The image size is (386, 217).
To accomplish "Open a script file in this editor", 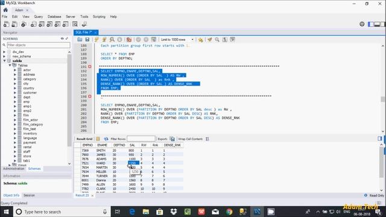I will point(80,40).
